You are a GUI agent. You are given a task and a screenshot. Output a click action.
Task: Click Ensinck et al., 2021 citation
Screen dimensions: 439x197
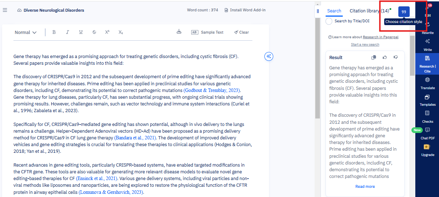pyautogui.click(x=97, y=178)
